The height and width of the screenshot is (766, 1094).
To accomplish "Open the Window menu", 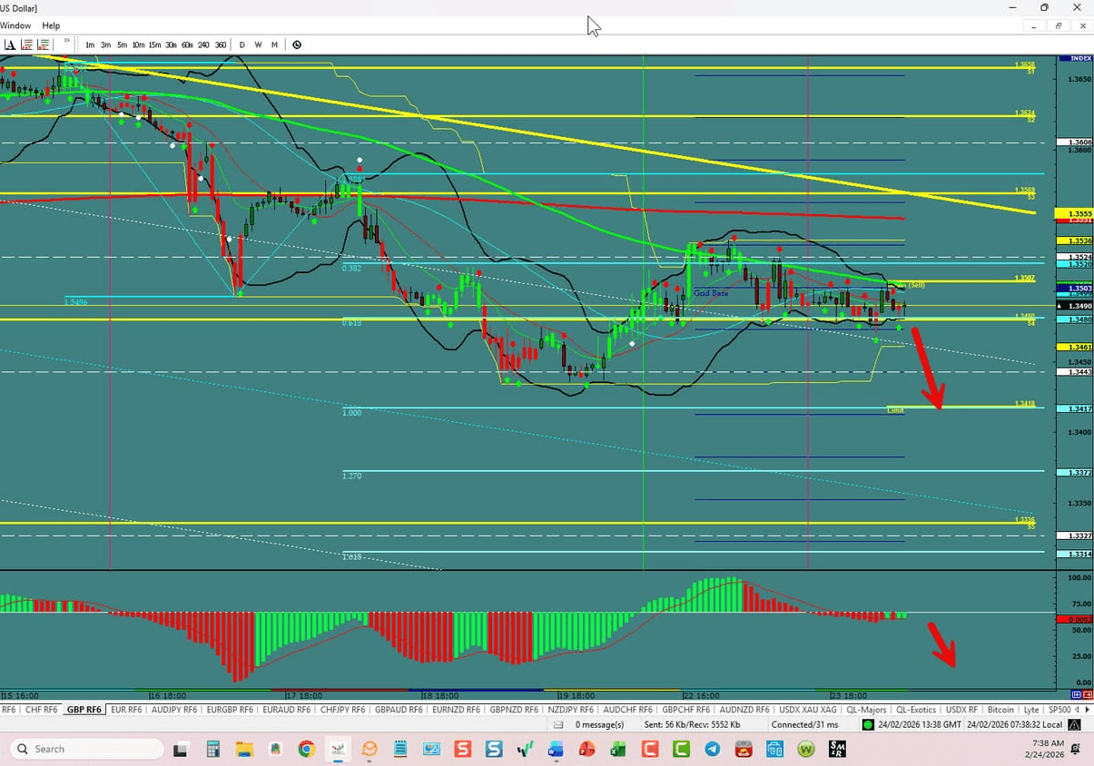I will pyautogui.click(x=15, y=25).
